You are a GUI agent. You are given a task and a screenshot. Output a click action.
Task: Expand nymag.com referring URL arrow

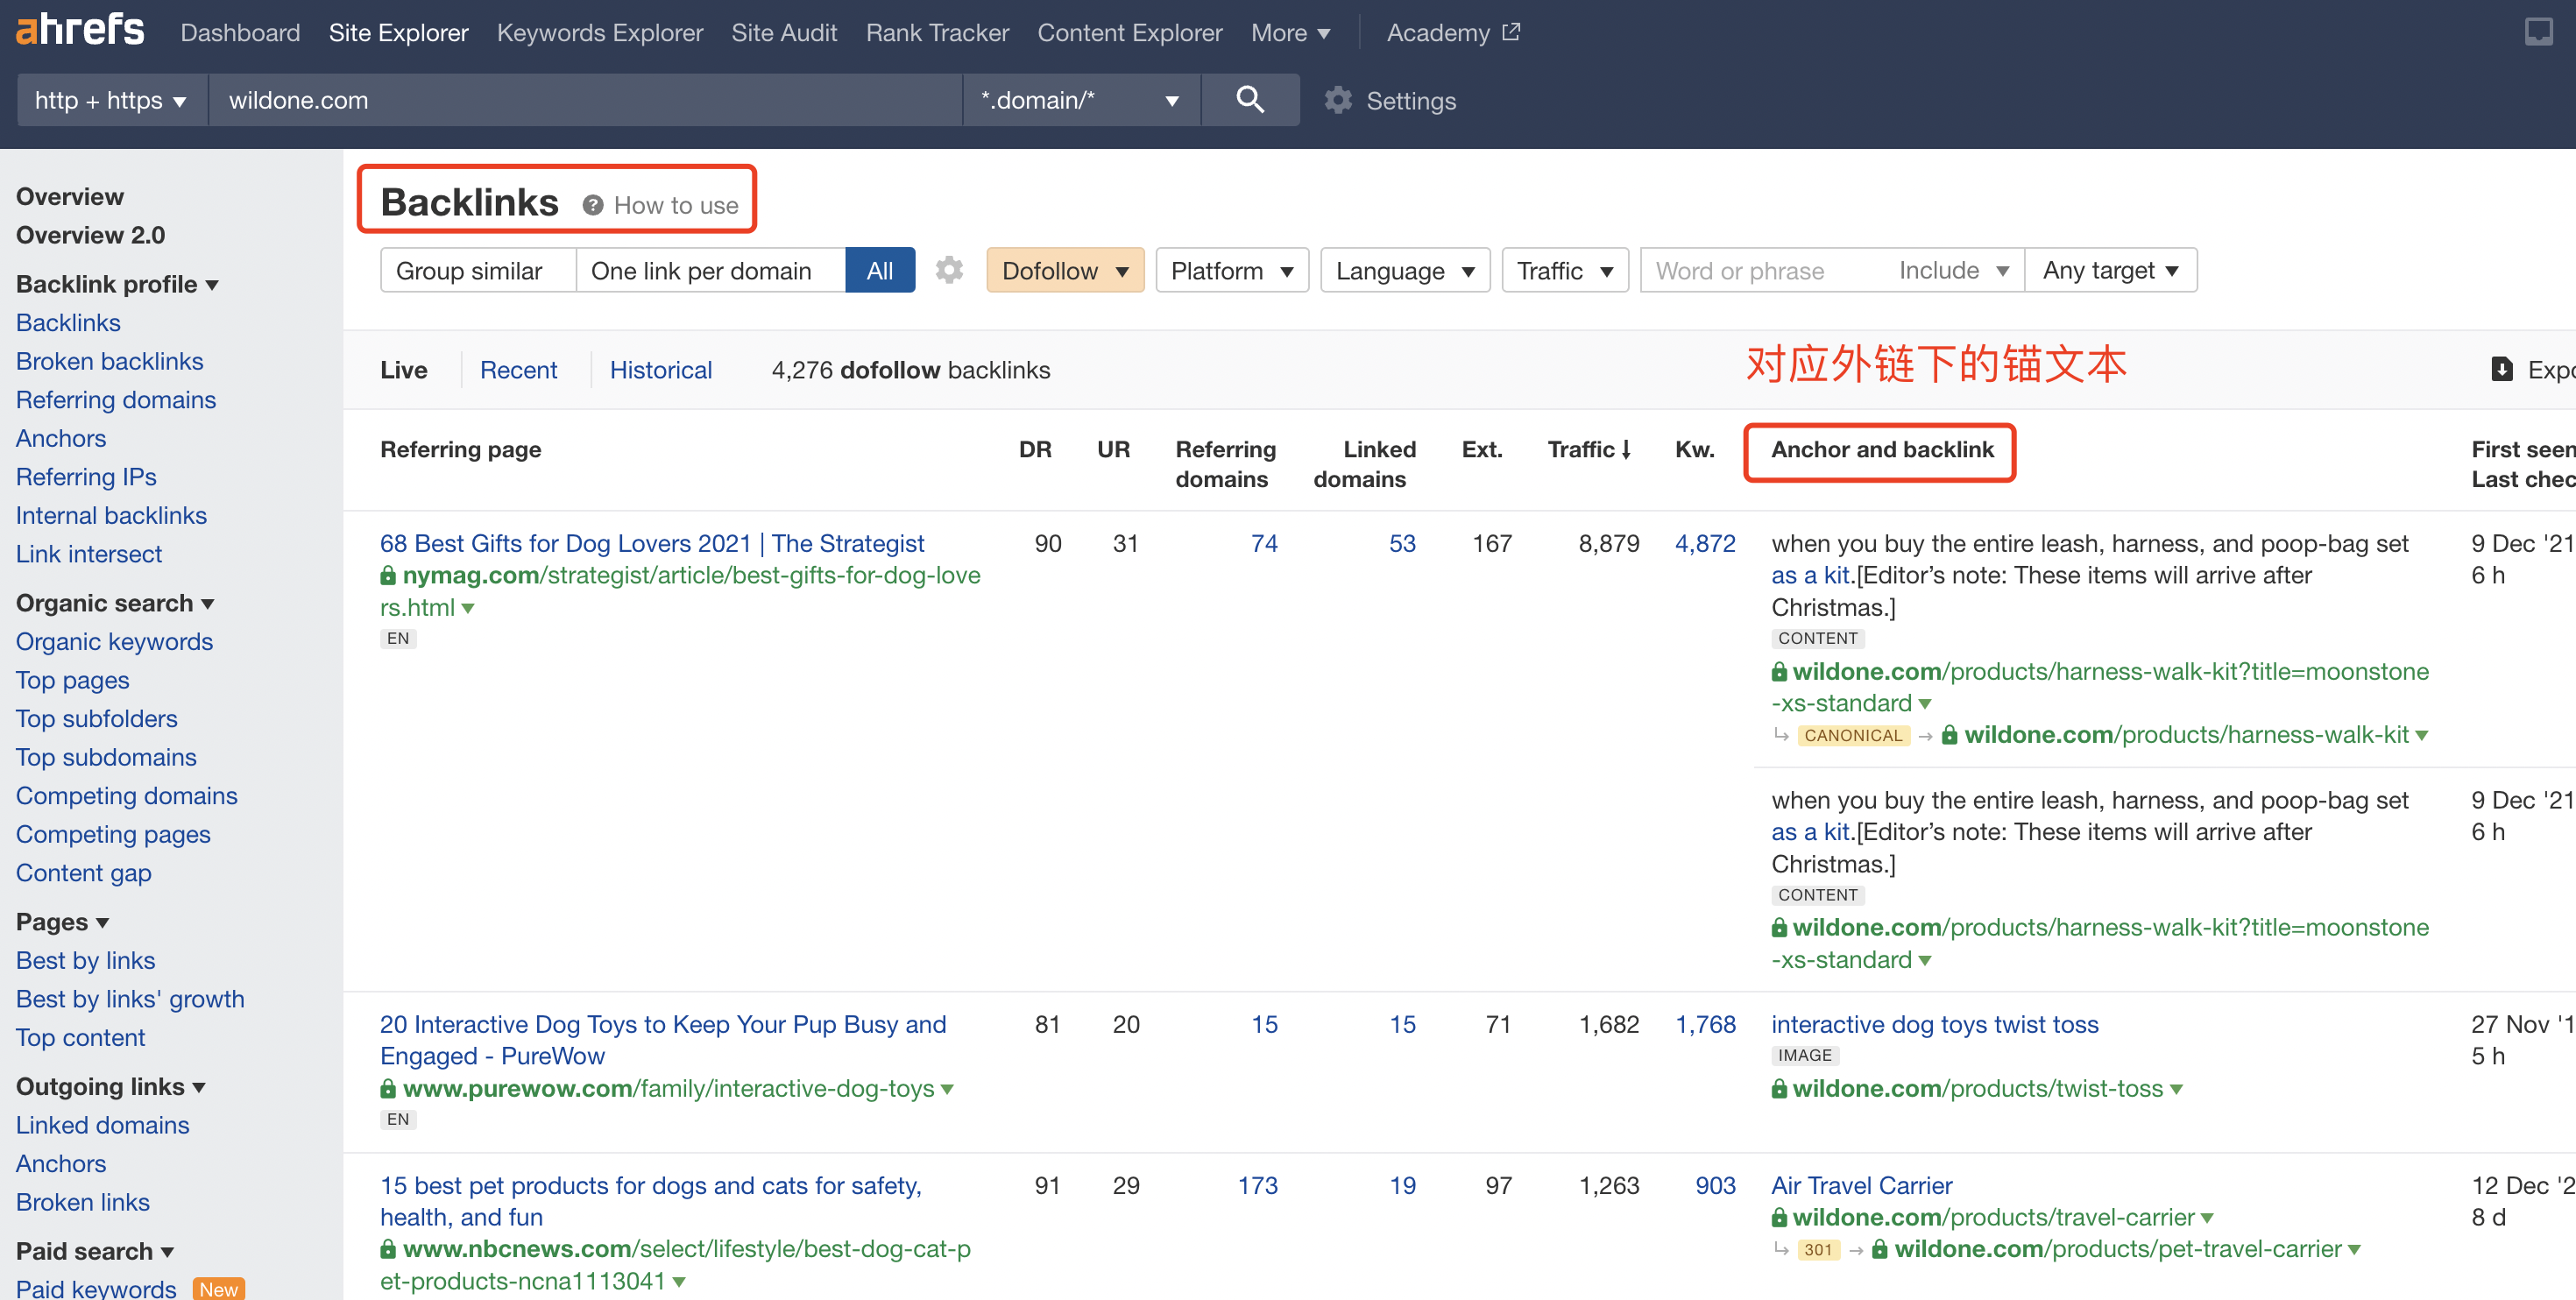pyautogui.click(x=468, y=608)
